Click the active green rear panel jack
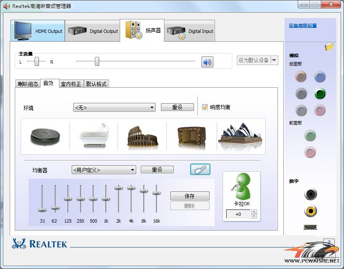 (320, 94)
